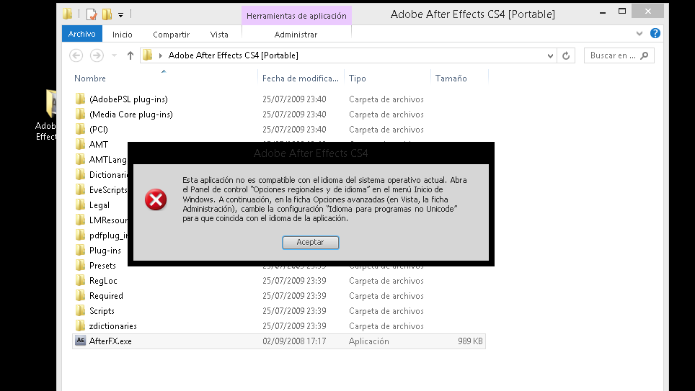Select the EveScripts folder icon
This screenshot has width=695, height=391.
click(x=80, y=189)
